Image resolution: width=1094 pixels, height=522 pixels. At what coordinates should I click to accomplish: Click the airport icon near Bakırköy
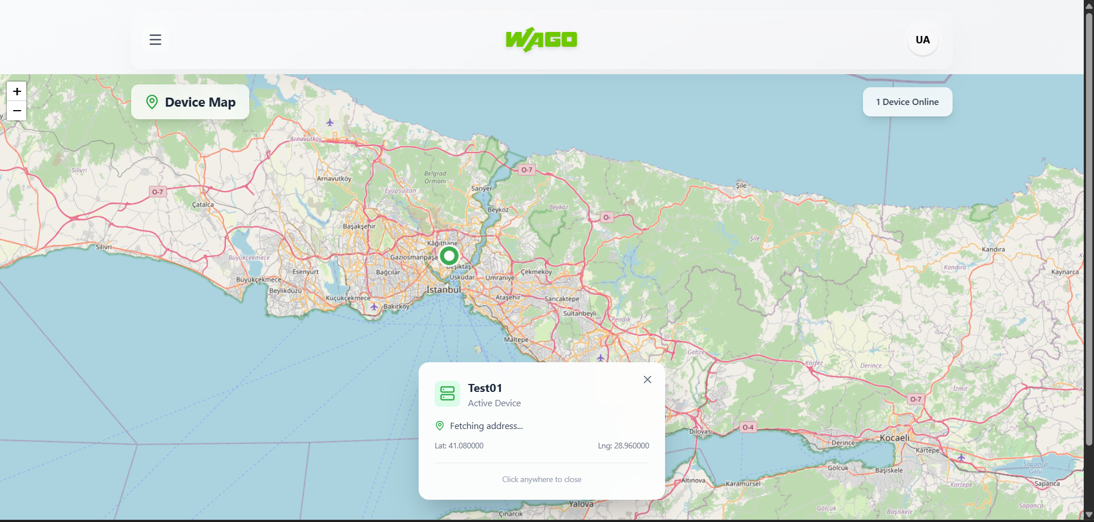pyautogui.click(x=374, y=306)
